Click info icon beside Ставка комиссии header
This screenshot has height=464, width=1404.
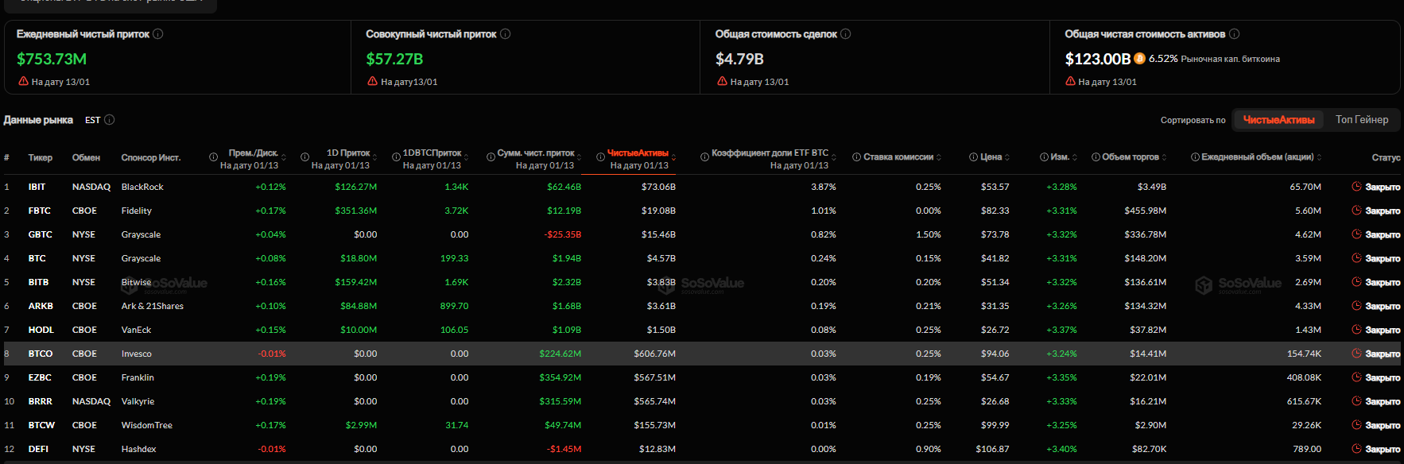click(856, 157)
